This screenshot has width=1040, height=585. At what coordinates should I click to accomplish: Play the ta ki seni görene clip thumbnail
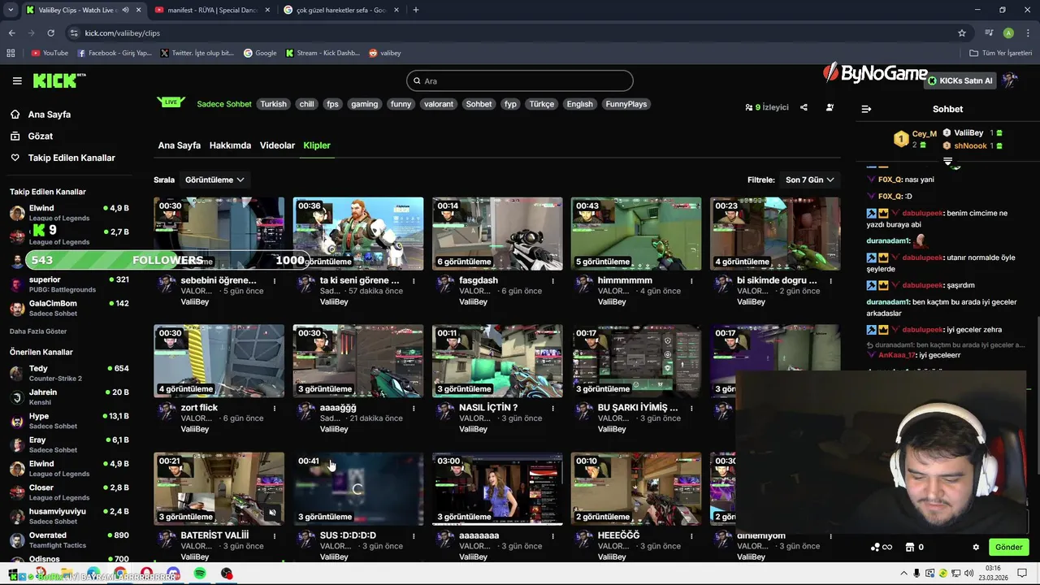(358, 233)
